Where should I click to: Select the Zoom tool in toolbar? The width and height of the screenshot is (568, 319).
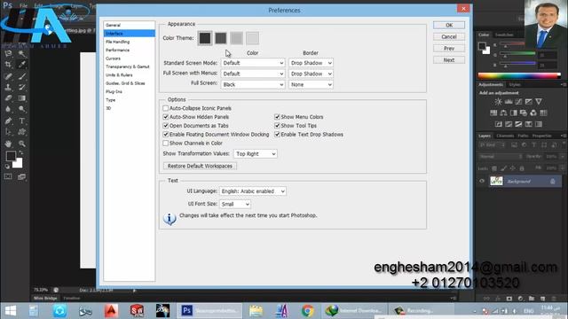(x=22, y=144)
